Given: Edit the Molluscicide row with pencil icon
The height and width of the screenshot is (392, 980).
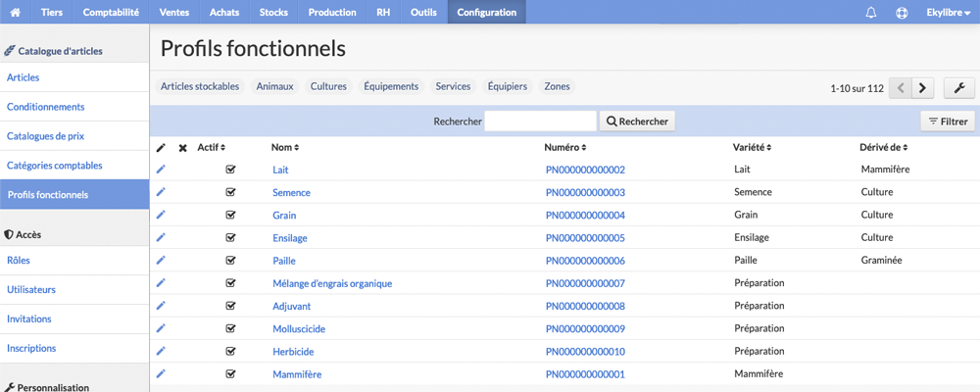Looking at the screenshot, I should click(161, 328).
